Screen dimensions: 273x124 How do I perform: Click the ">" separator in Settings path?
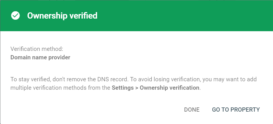click(x=136, y=88)
